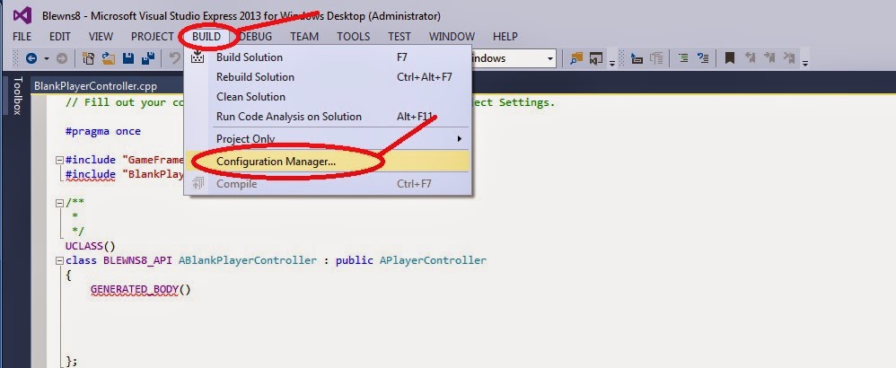The image size is (896, 368).
Task: Choose Clean Solution from the menu
Action: [328, 97]
